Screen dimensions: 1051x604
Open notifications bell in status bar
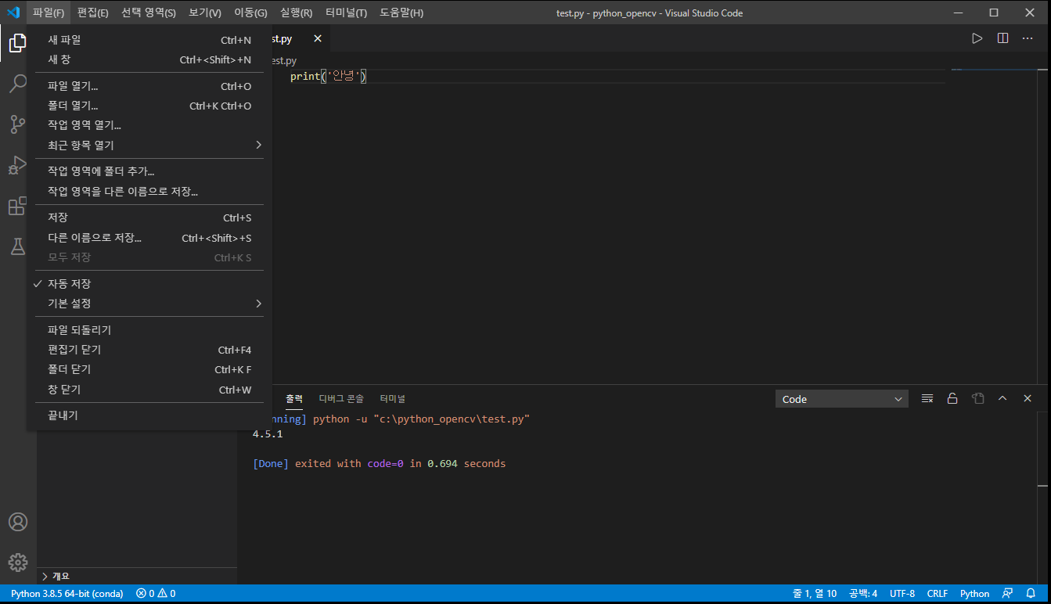click(x=1031, y=594)
